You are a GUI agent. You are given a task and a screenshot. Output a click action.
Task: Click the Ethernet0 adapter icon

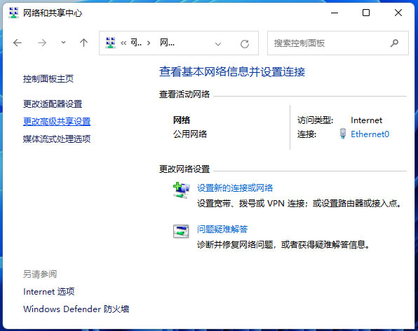[x=343, y=134]
